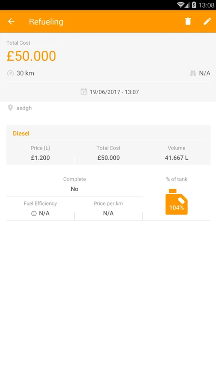Tap the back arrow icon
Viewport: 216px width, 386px height.
pos(11,21)
